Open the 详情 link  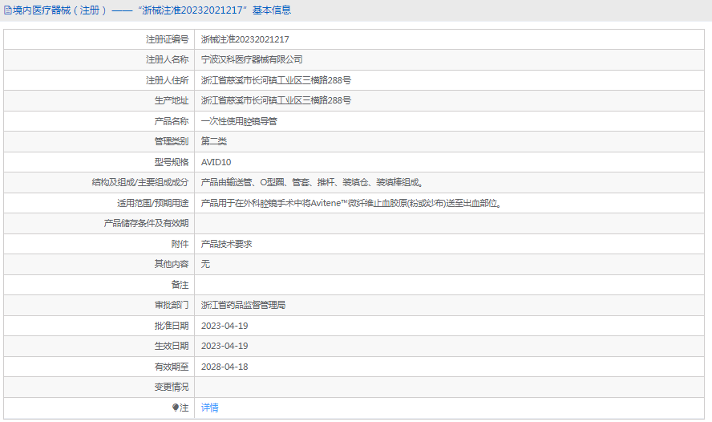[x=210, y=408]
